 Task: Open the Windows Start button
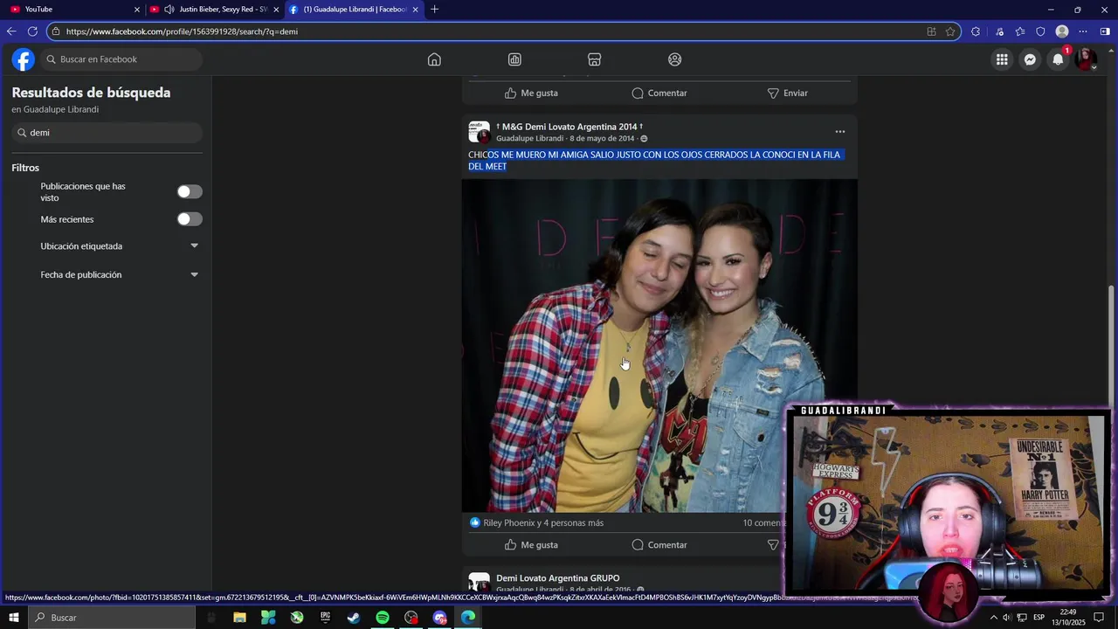point(14,618)
